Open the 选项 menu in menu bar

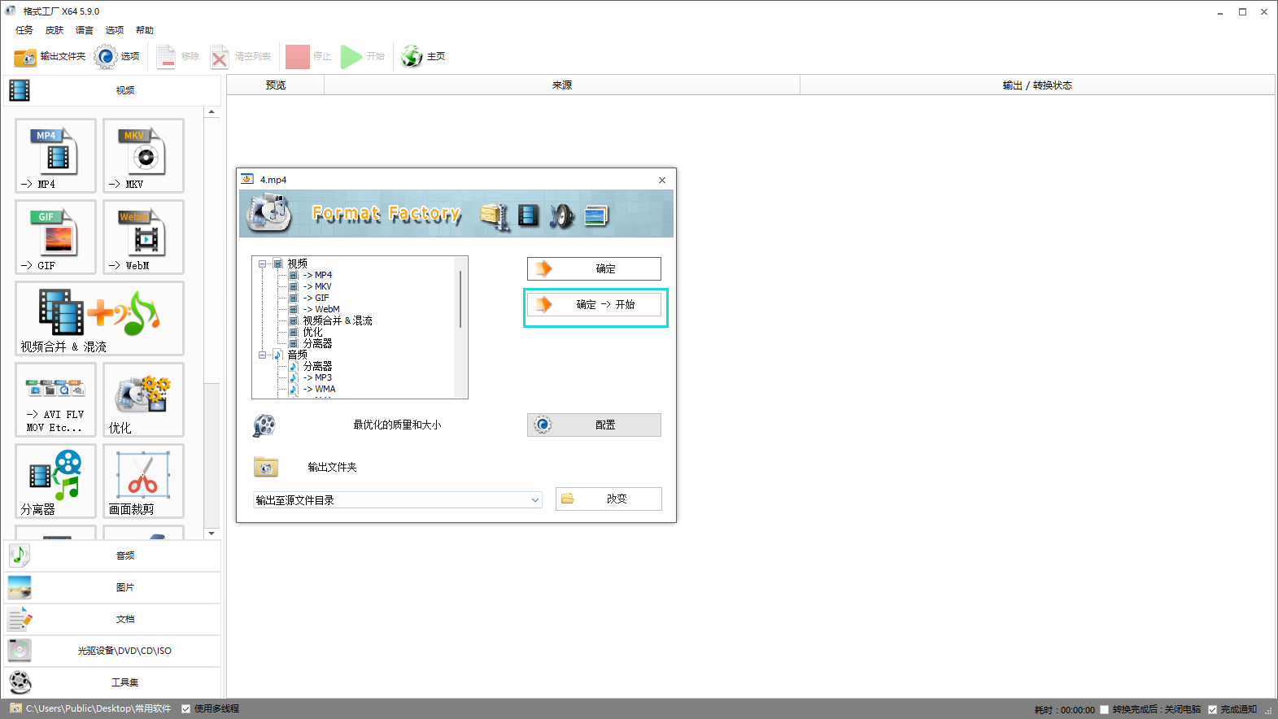click(115, 30)
